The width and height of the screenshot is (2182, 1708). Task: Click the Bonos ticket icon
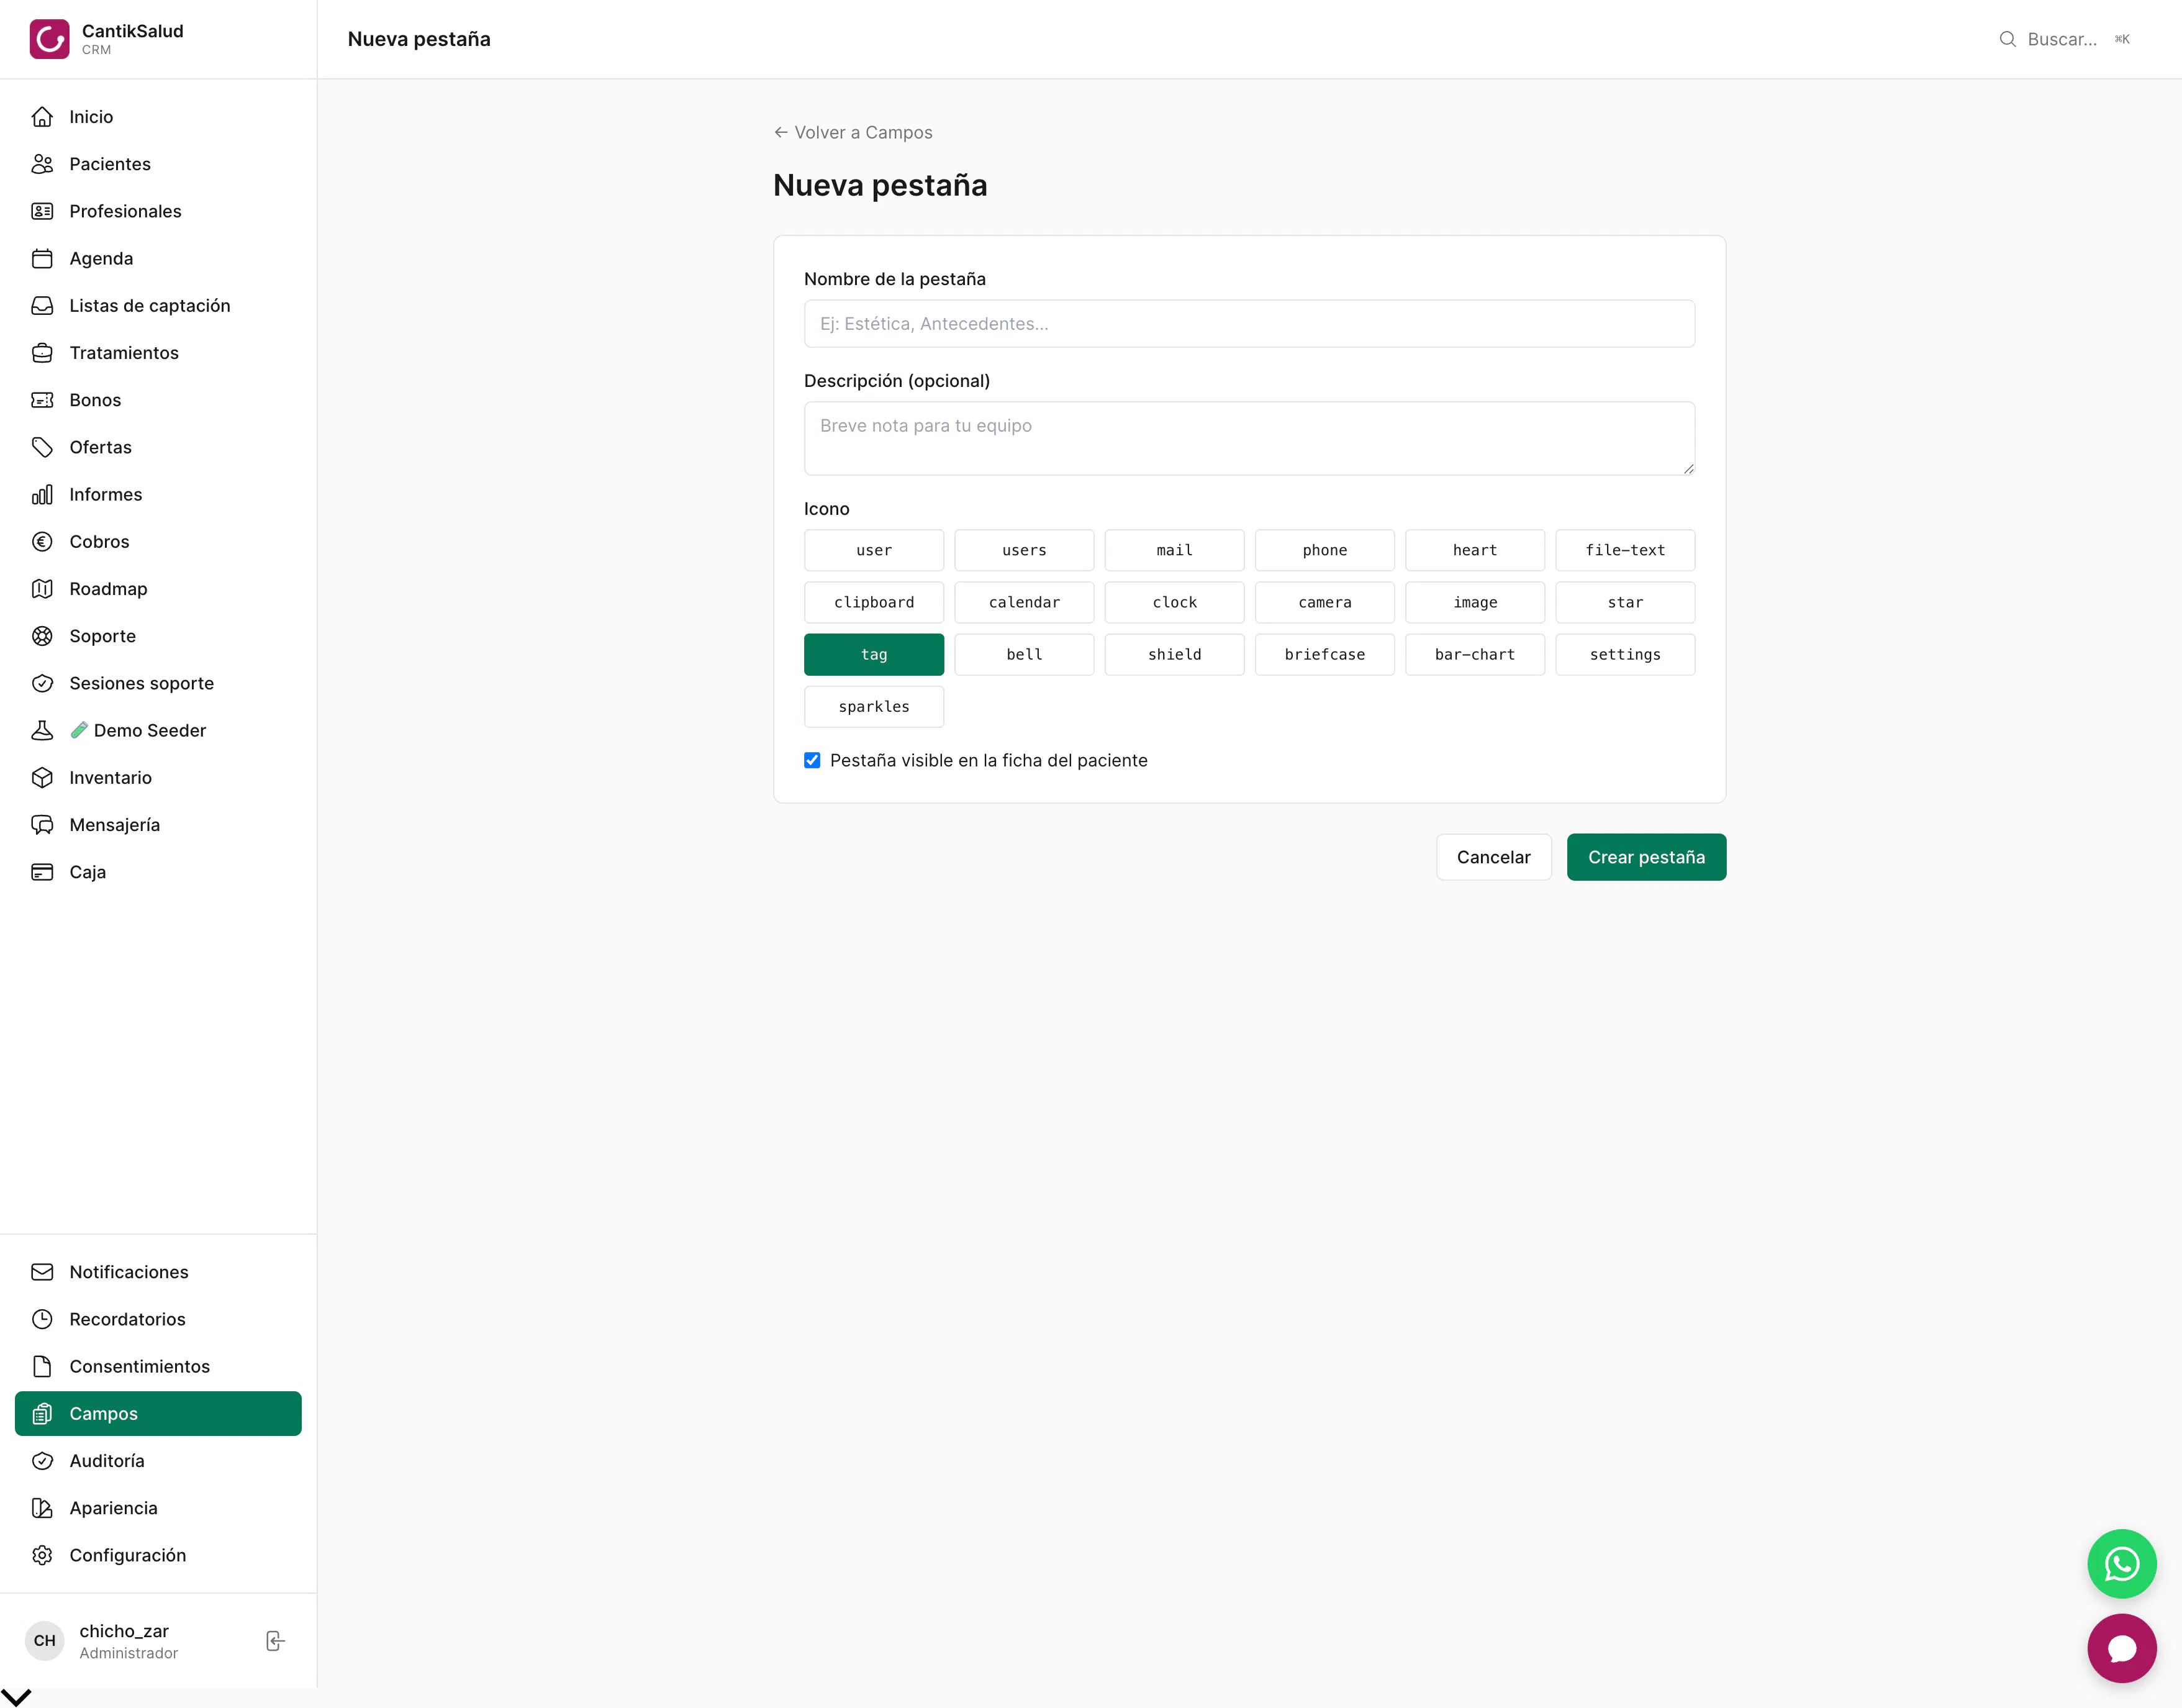[x=42, y=400]
